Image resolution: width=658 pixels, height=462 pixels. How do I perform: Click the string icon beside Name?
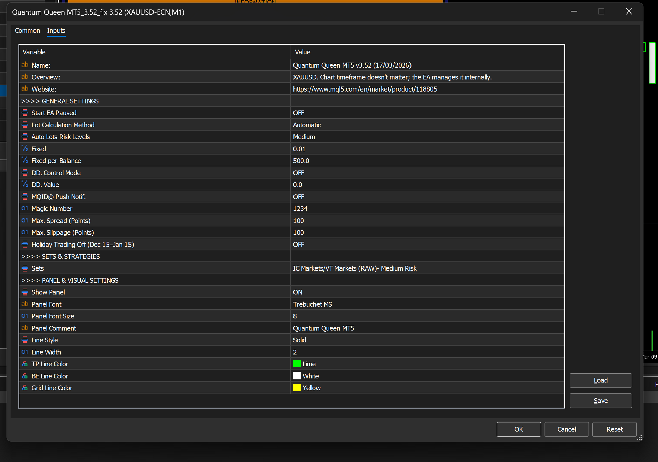tap(25, 65)
